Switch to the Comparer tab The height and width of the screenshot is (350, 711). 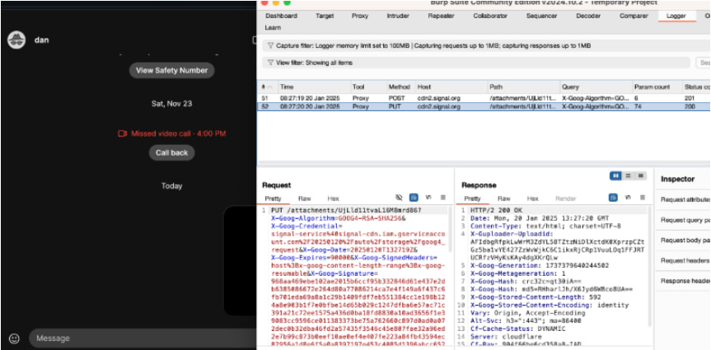click(634, 16)
